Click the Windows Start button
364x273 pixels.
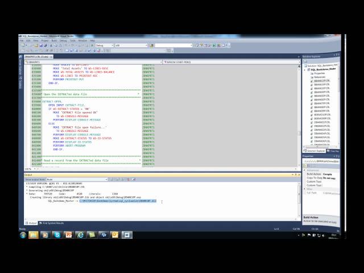[x=23, y=235]
